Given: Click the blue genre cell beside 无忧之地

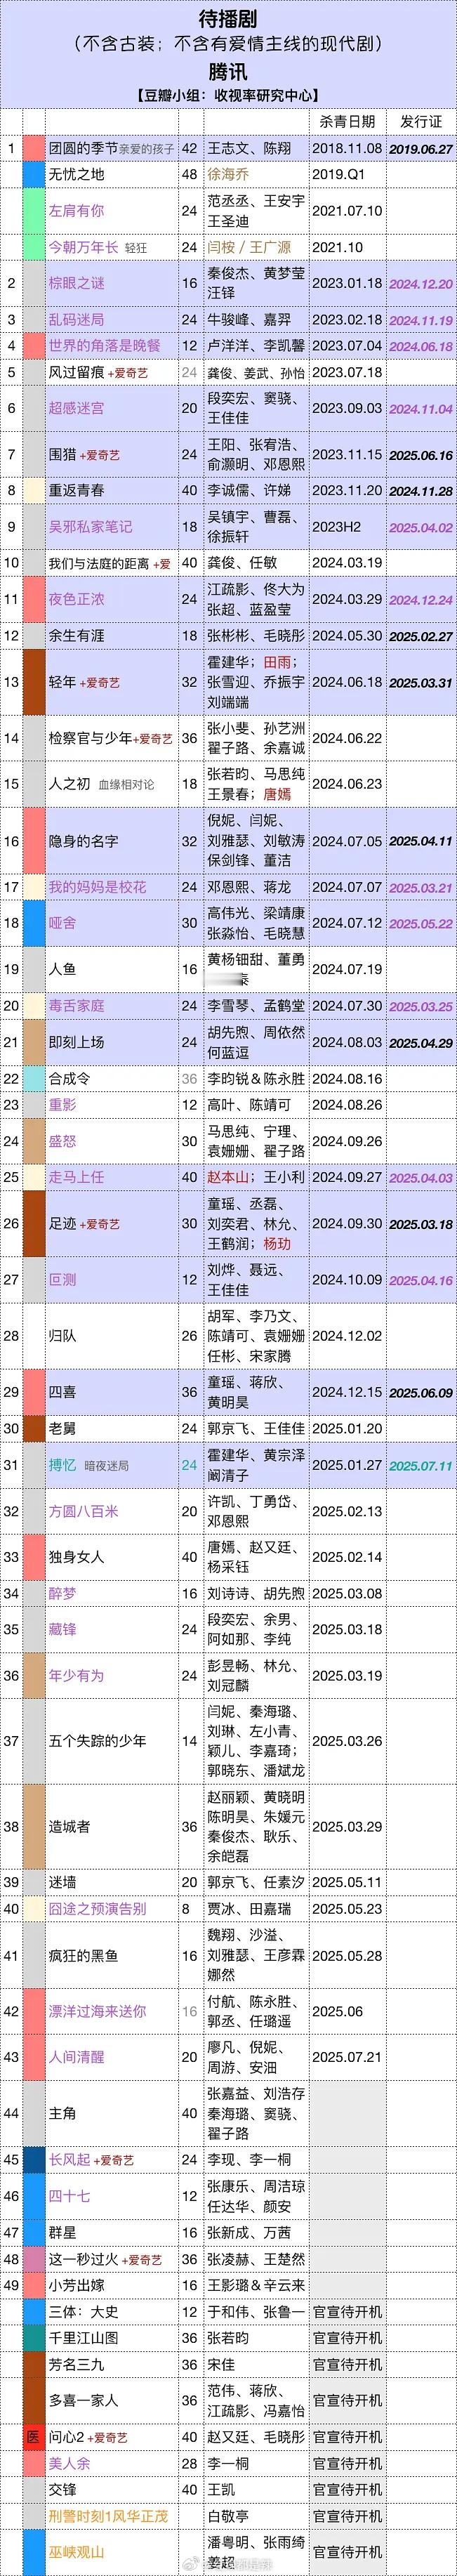Looking at the screenshot, I should 34,174.
